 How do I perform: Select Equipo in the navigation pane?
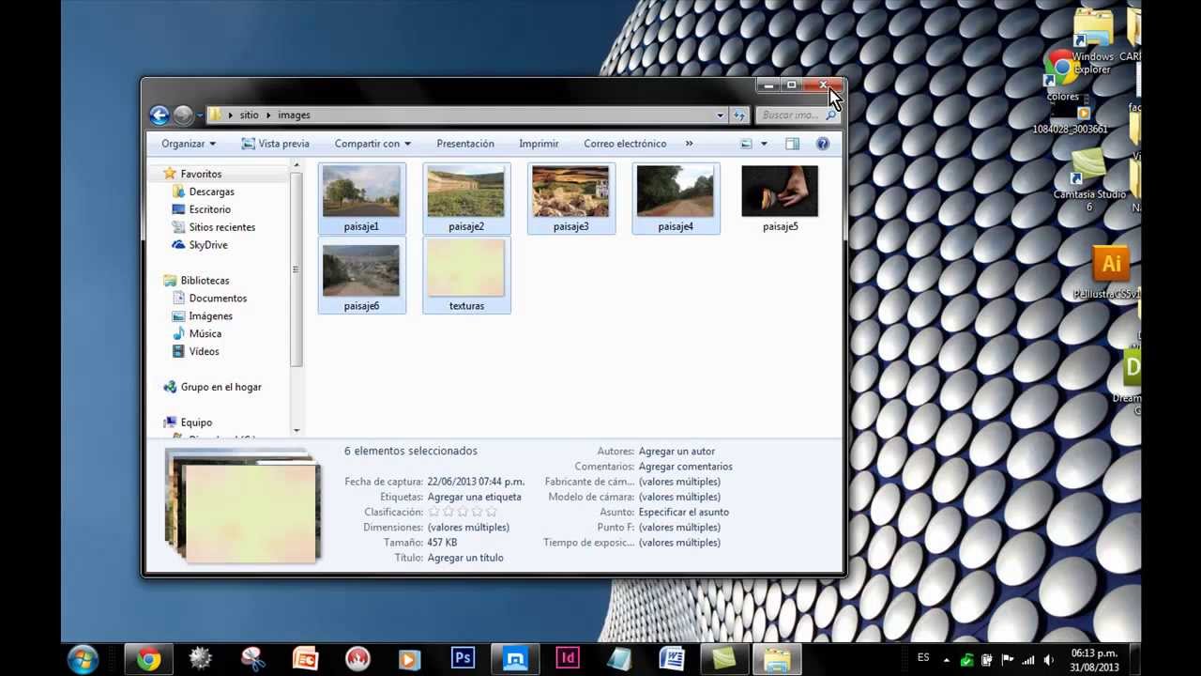click(196, 422)
